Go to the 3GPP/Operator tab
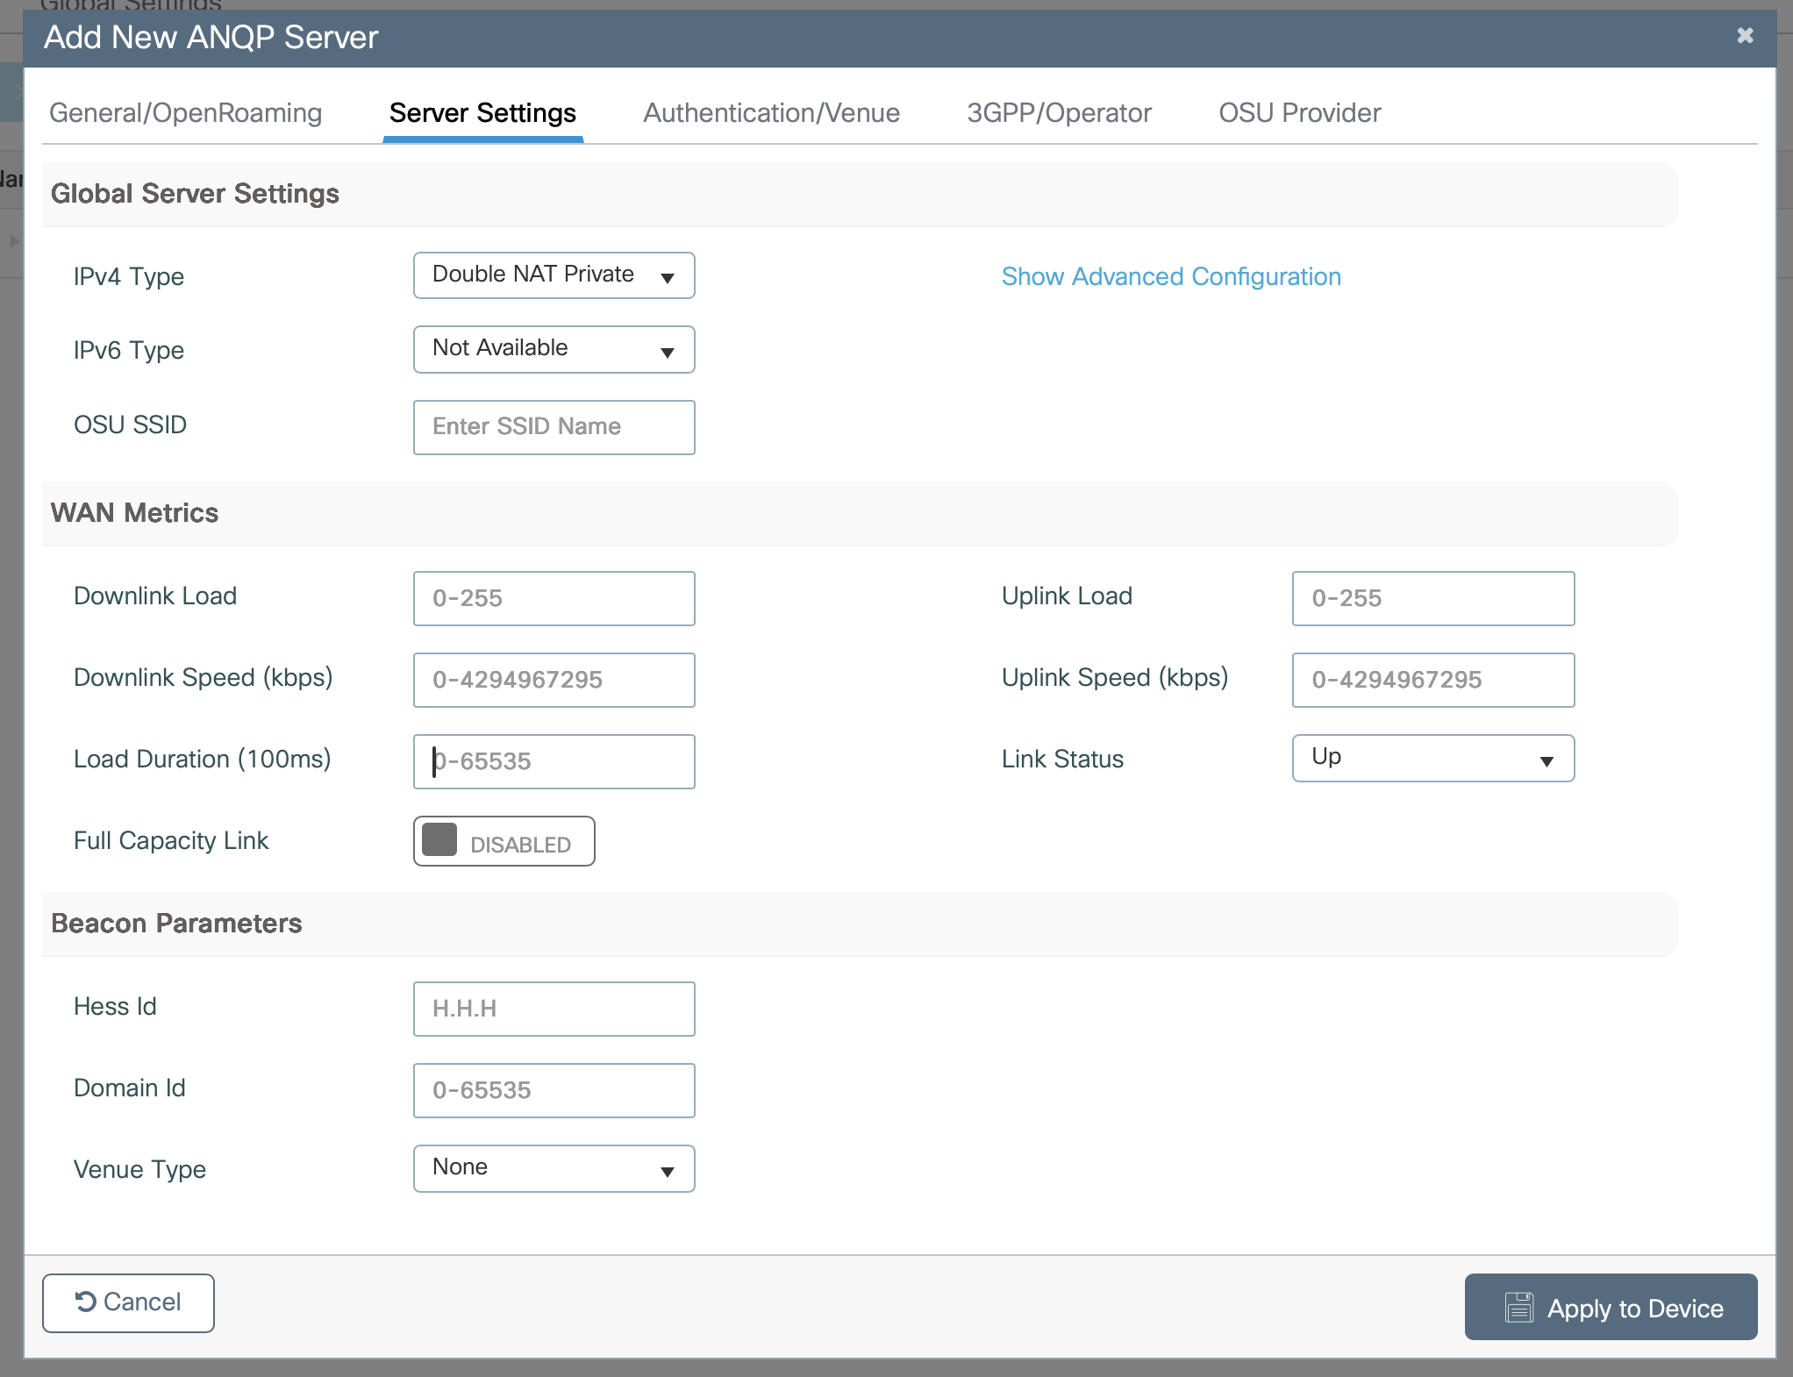Image resolution: width=1793 pixels, height=1377 pixels. click(1059, 113)
